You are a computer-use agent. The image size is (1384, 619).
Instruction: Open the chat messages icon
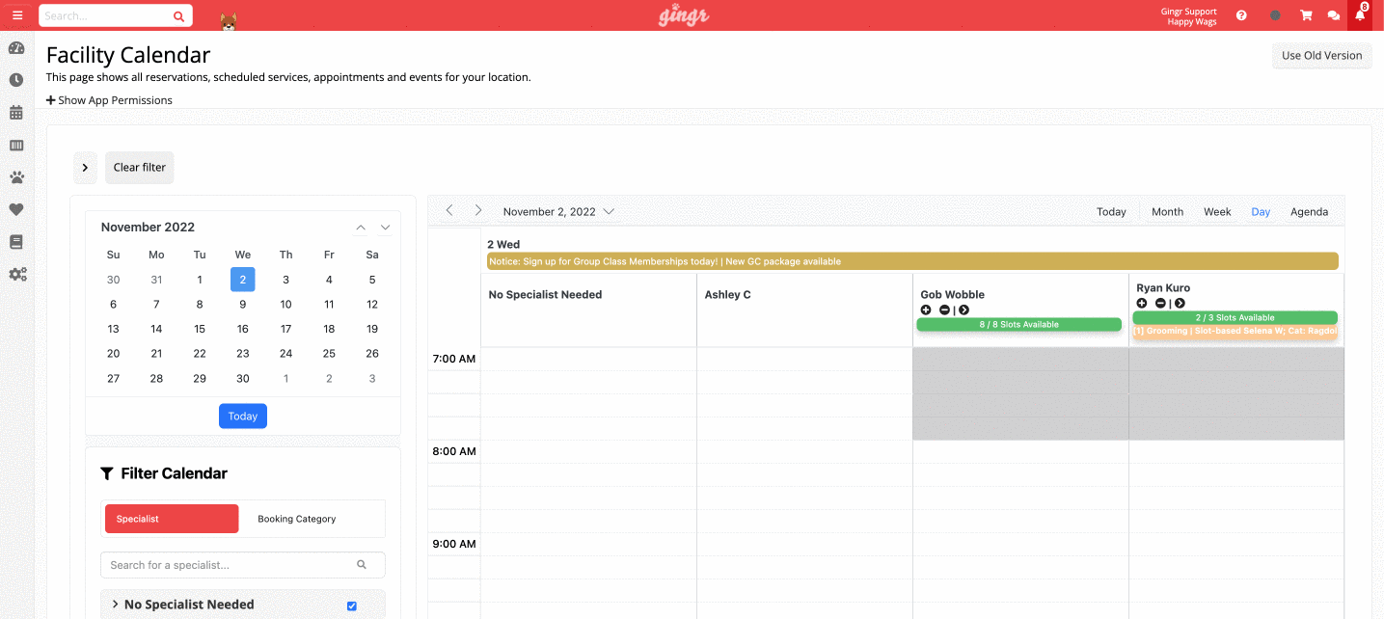click(1334, 15)
